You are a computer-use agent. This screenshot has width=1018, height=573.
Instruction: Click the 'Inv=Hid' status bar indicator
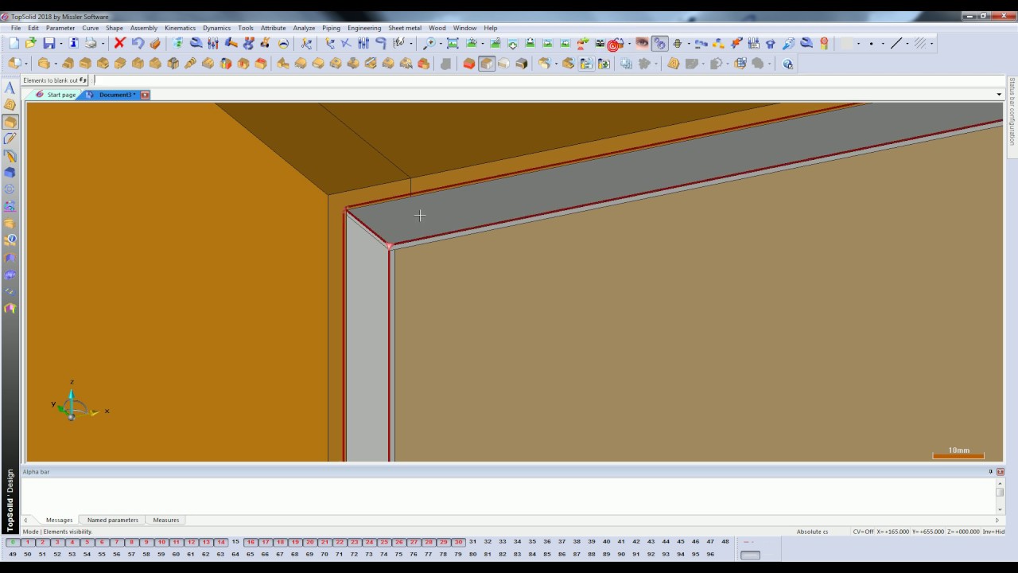tap(993, 532)
